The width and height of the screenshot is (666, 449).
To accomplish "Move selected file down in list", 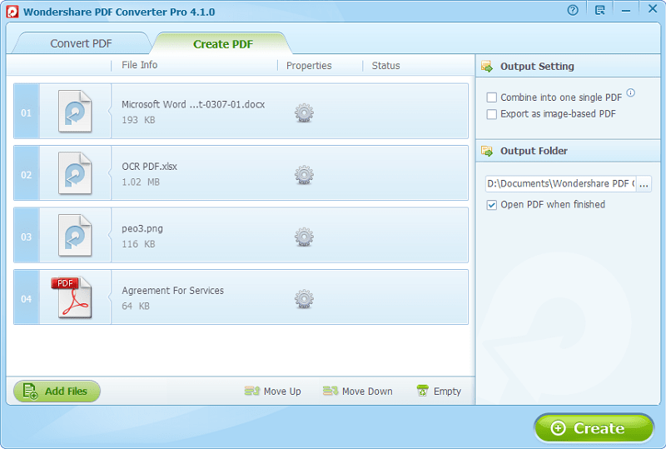I will coord(358,392).
